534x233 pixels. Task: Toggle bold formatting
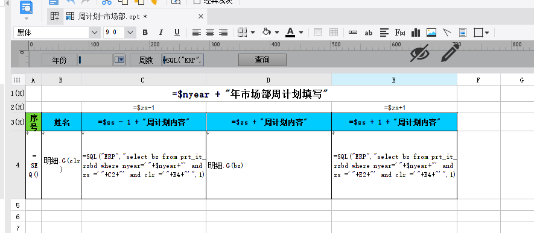point(145,33)
